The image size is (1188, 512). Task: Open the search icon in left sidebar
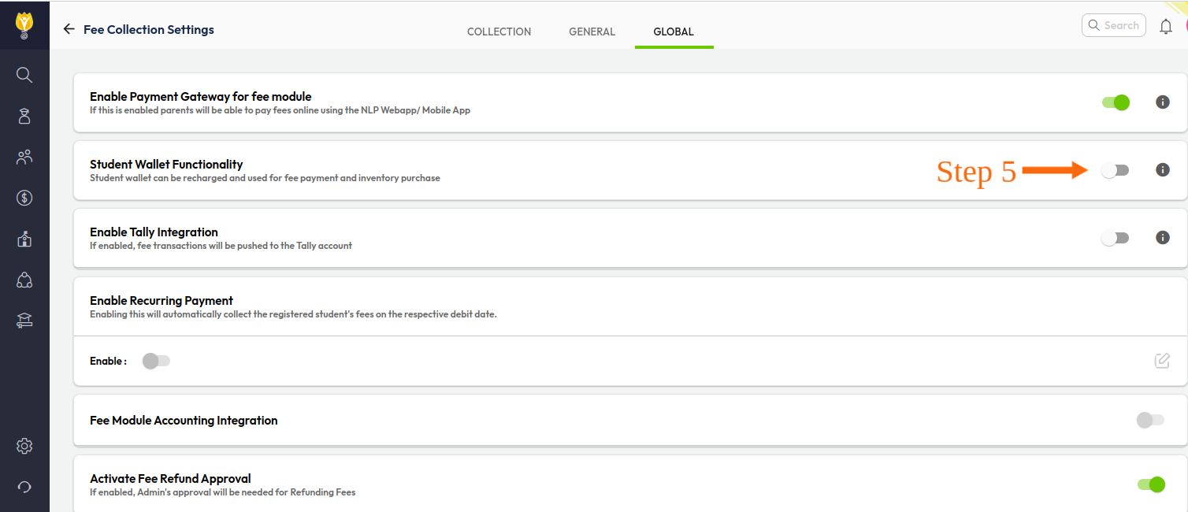(x=24, y=75)
